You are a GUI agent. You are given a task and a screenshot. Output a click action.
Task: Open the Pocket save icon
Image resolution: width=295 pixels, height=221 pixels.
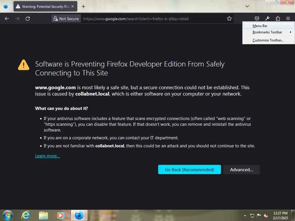pyautogui.click(x=257, y=18)
